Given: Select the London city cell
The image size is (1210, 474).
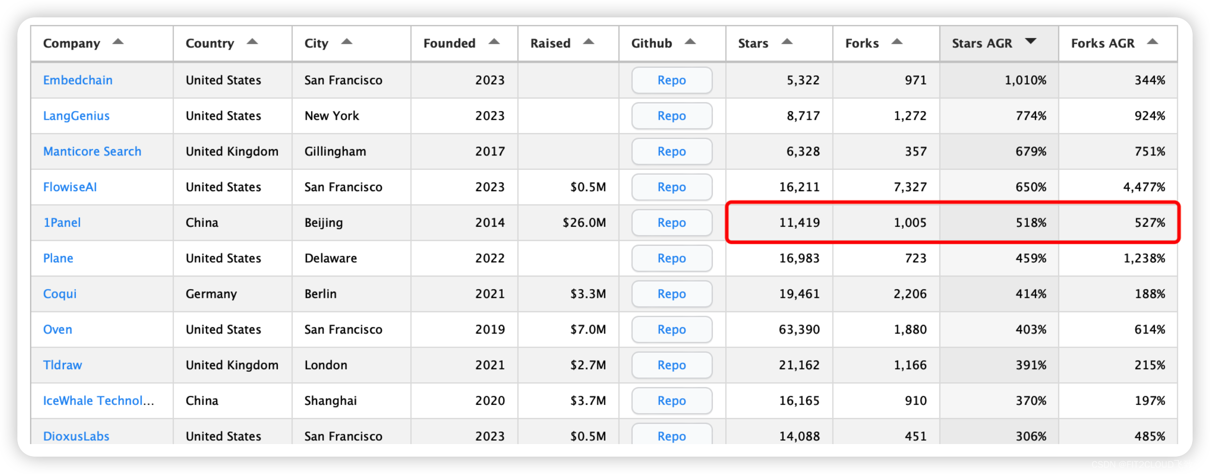Looking at the screenshot, I should coord(351,365).
